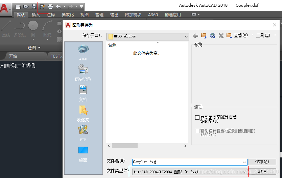Viewport: 282px width, 178px height.
Task: Select the 桌面 desktop shortcut
Action: [x=83, y=154]
